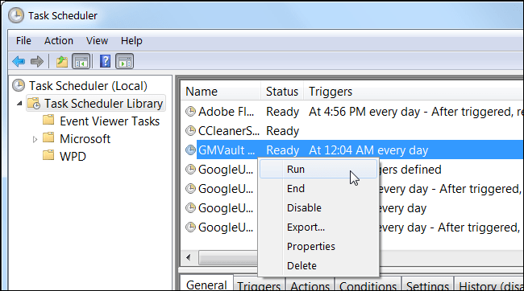Open the Help menu
Image resolution: width=524 pixels, height=291 pixels.
[131, 41]
